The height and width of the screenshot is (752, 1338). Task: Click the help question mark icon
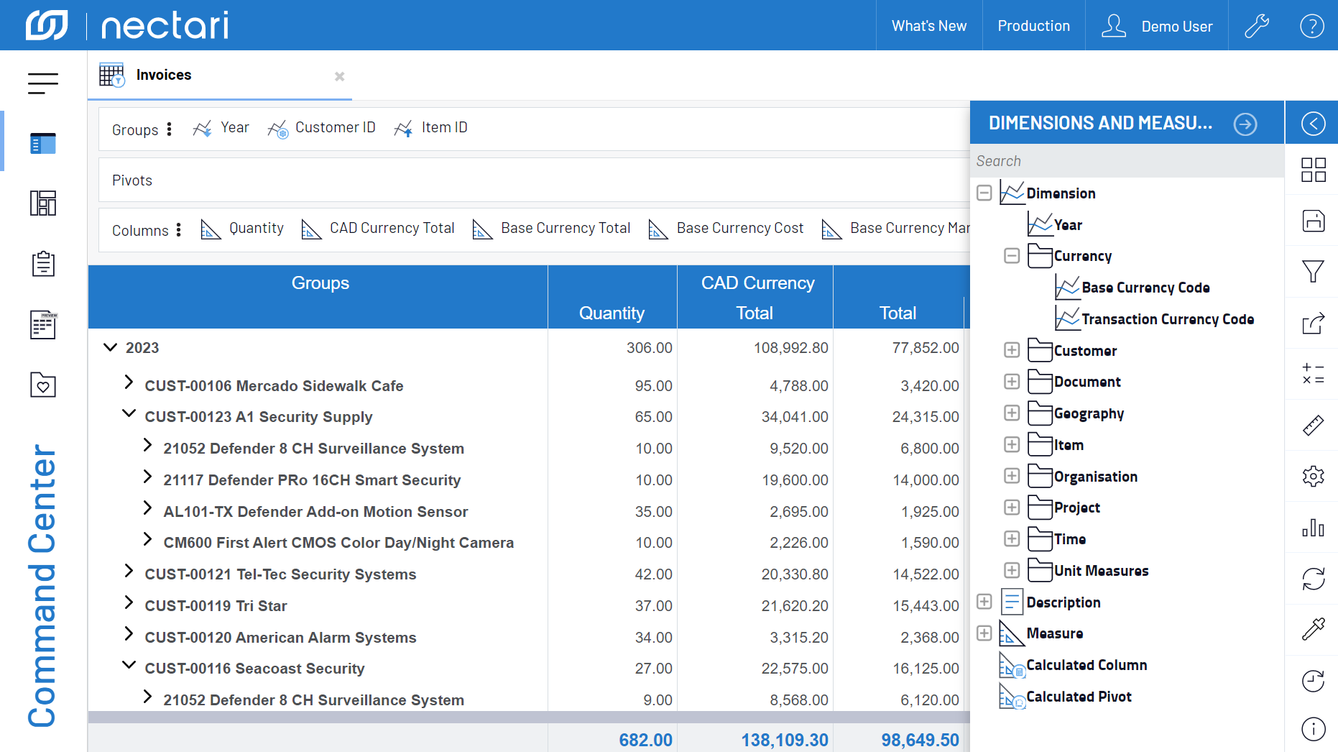(1311, 26)
